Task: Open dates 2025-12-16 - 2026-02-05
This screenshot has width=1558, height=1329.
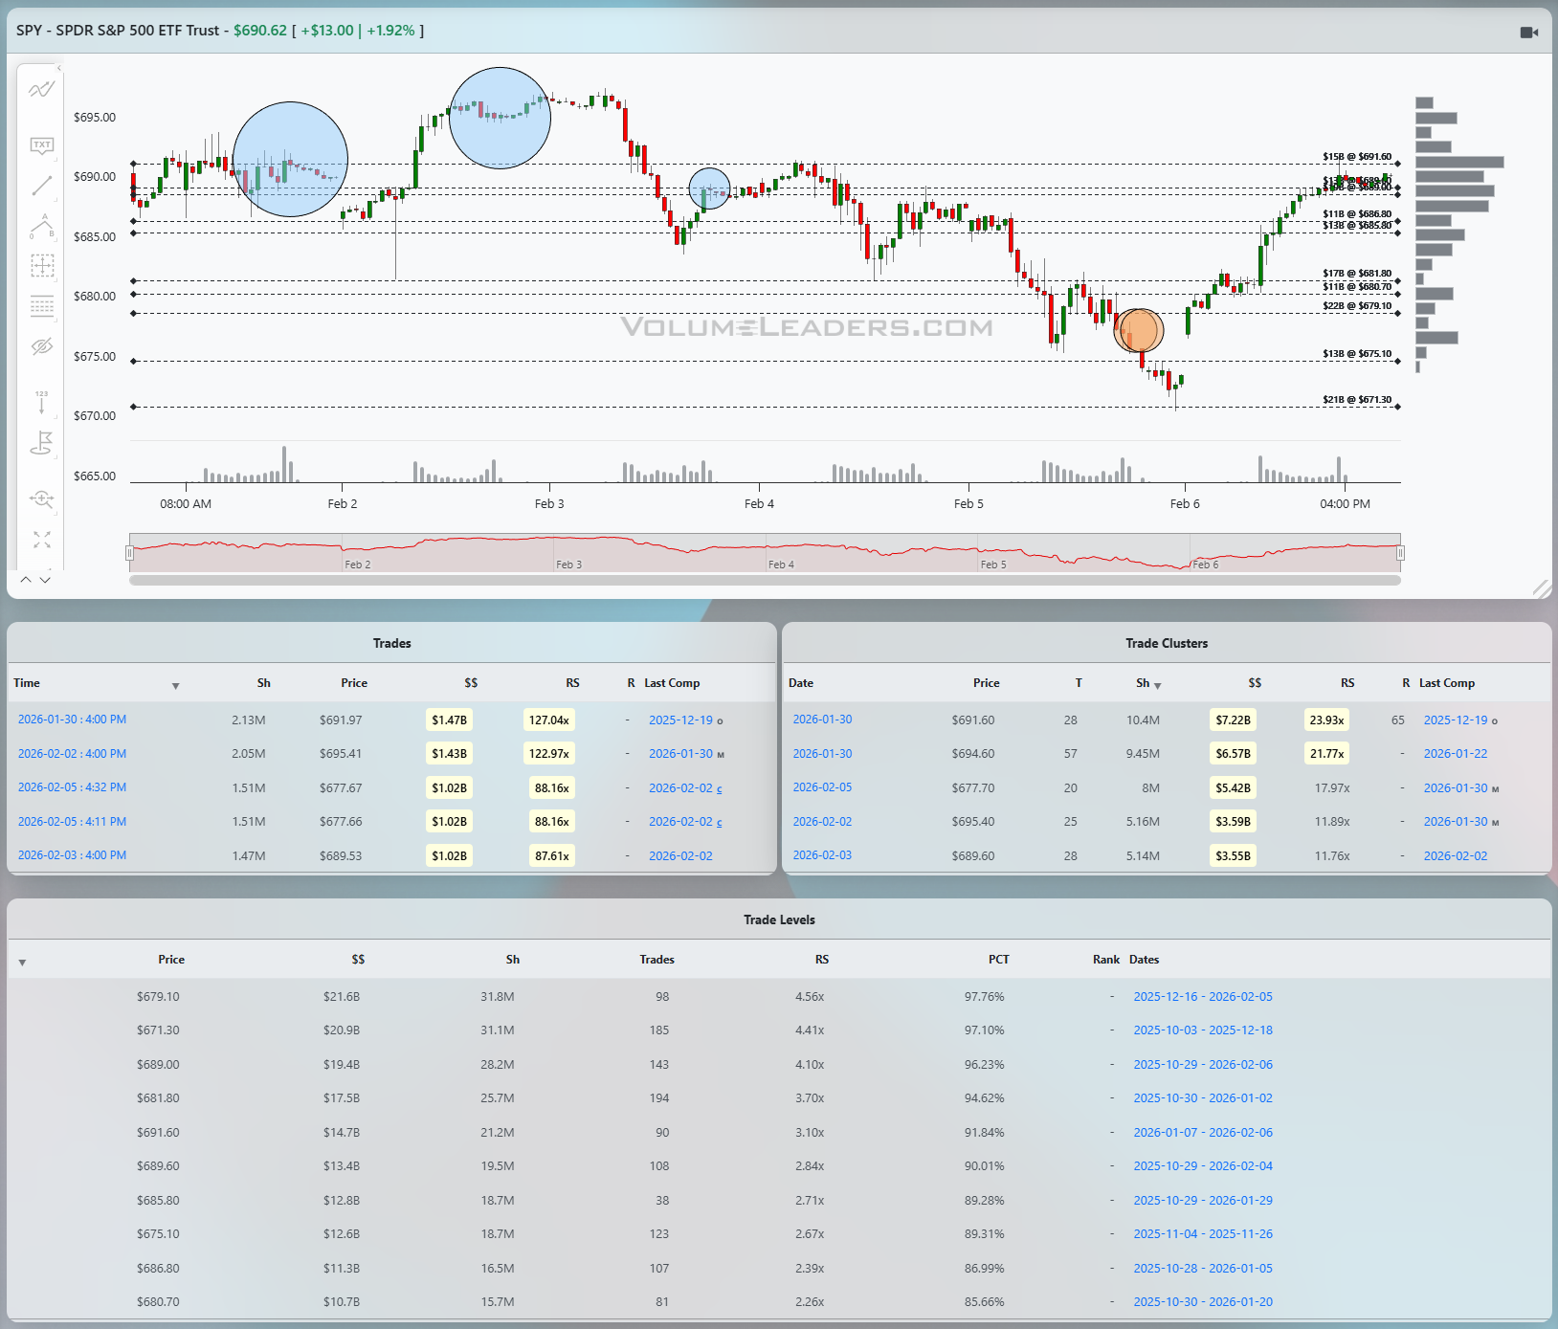Action: 1203,997
